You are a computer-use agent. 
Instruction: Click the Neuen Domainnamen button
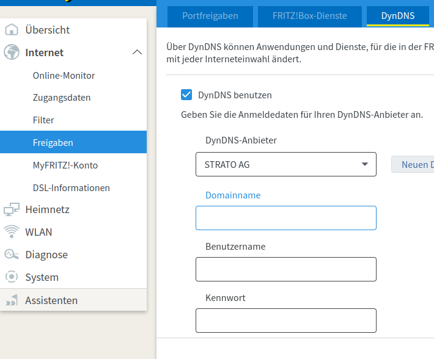(414, 164)
